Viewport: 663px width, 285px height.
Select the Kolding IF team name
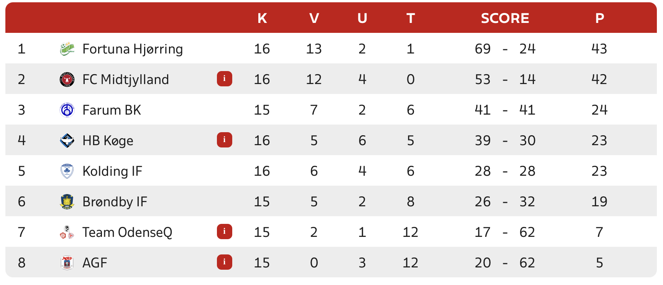click(x=112, y=171)
